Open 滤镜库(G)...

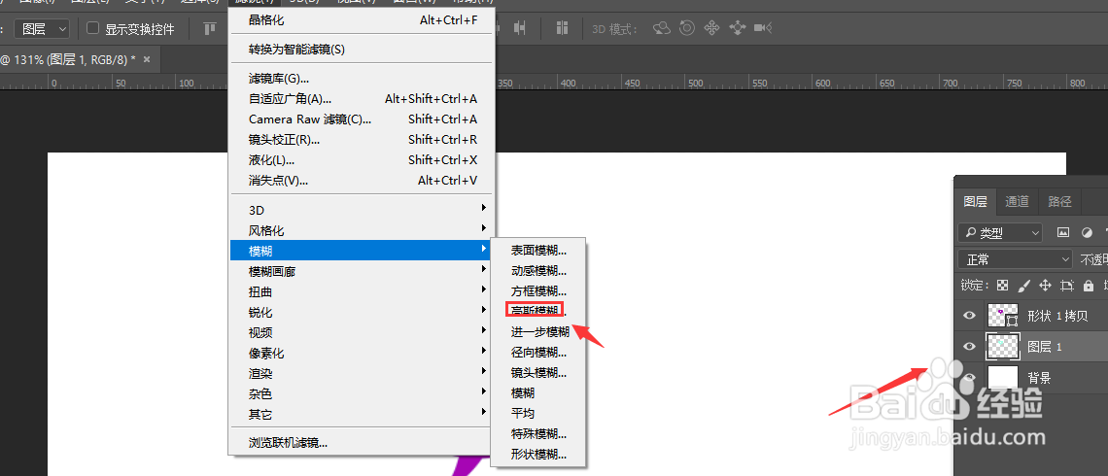[x=361, y=79]
